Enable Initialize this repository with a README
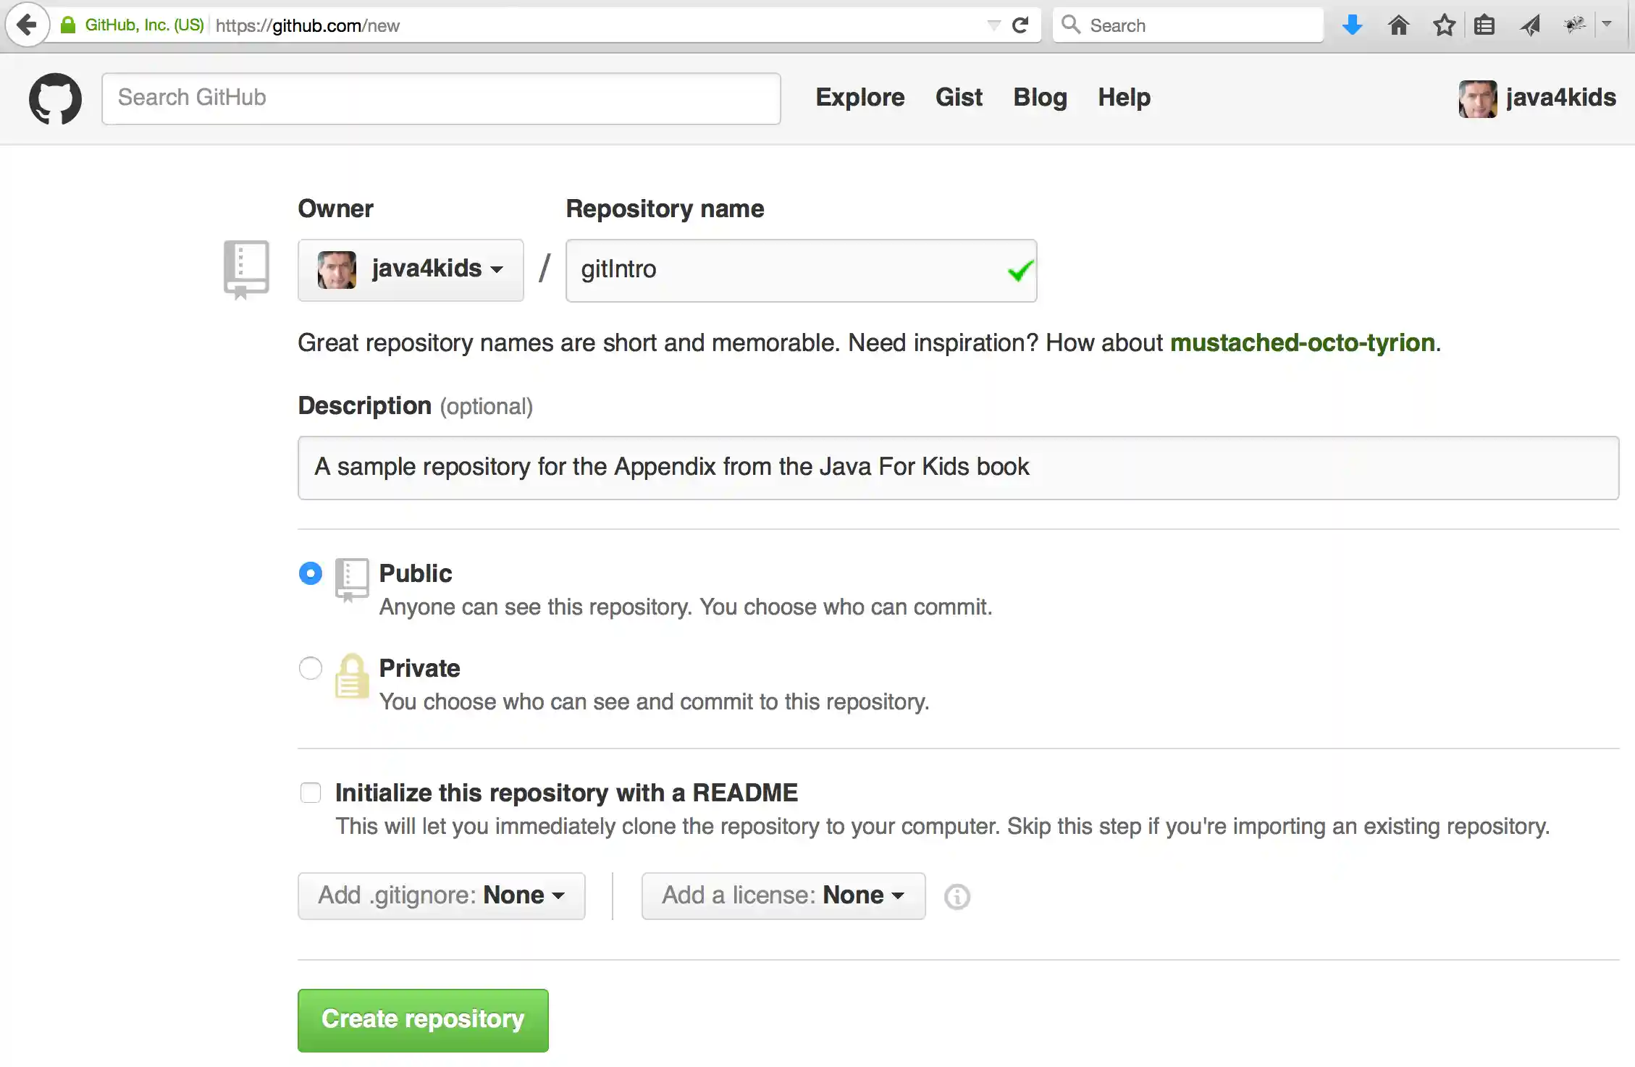Viewport: 1635px width, 1067px height. click(310, 793)
